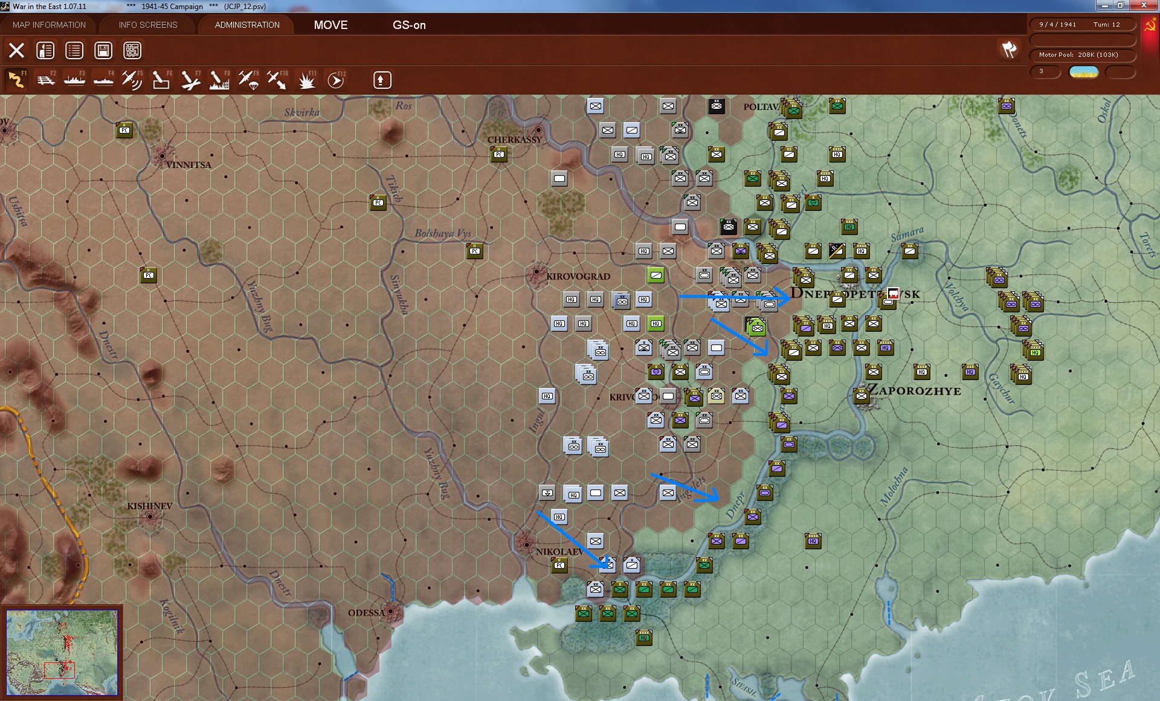Viewport: 1160px width, 701px height.
Task: Select the F8 bomb city mode icon
Action: (219, 80)
